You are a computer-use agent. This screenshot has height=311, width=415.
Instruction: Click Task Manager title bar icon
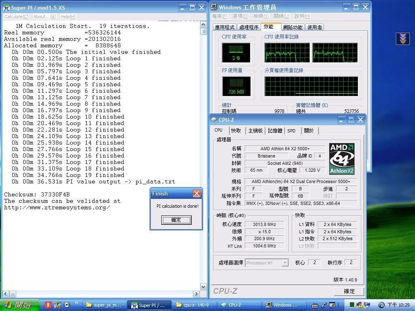(214, 7)
